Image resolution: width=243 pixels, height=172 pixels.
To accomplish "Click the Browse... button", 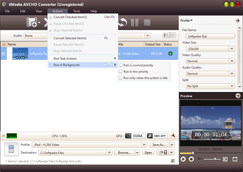I will click(124, 153).
